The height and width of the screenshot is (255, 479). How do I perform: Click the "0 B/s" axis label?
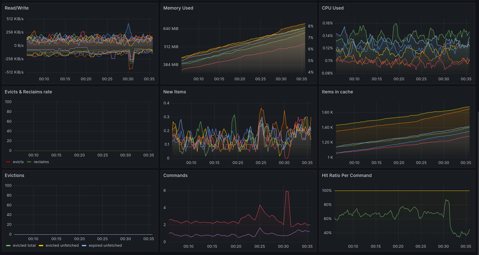19,46
